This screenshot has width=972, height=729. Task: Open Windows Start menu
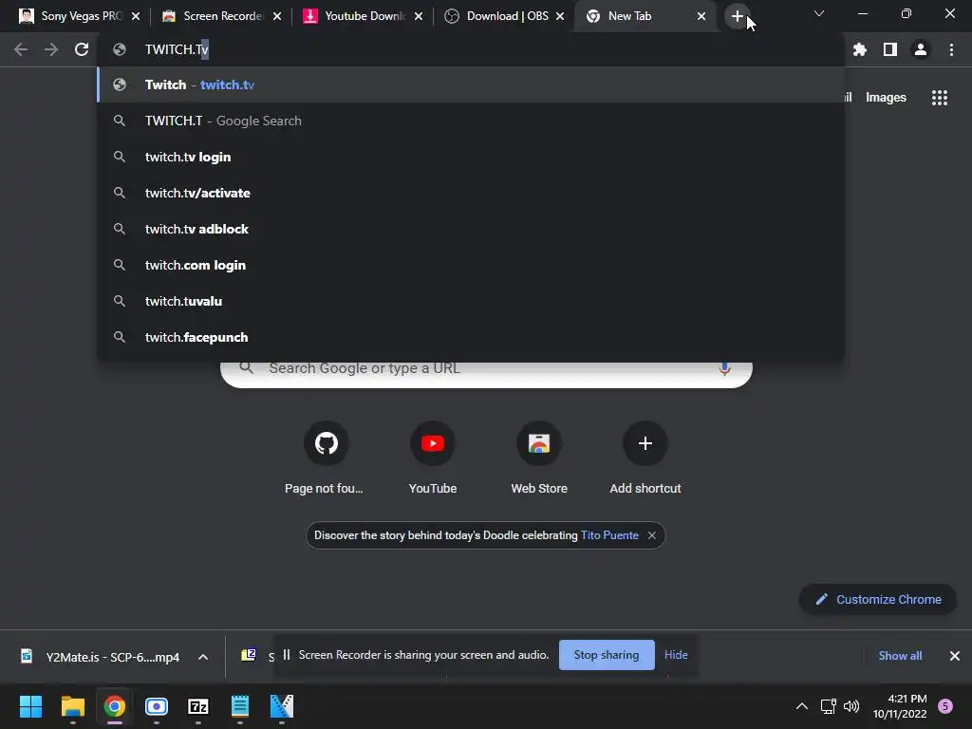pyautogui.click(x=30, y=706)
